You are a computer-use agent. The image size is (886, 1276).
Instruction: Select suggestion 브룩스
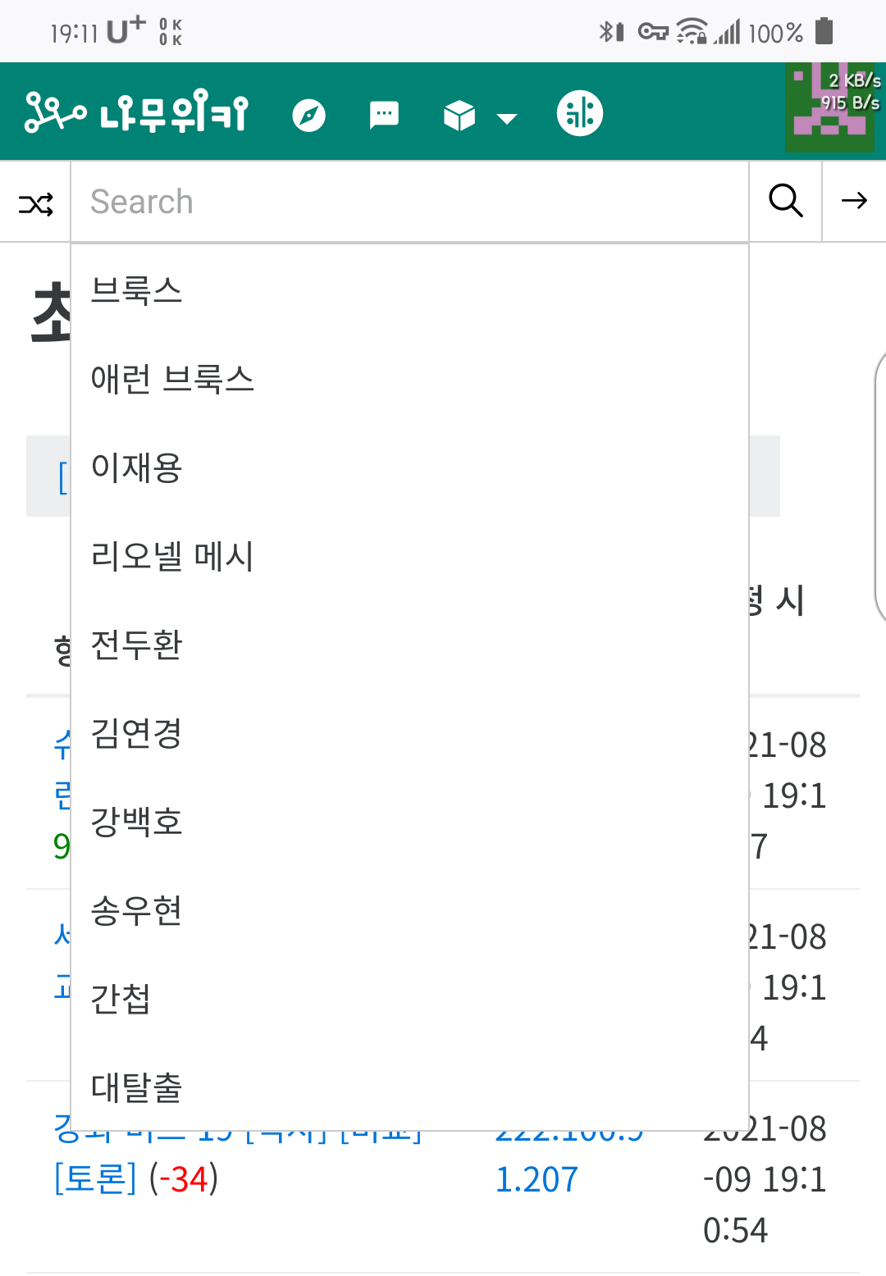tap(137, 290)
